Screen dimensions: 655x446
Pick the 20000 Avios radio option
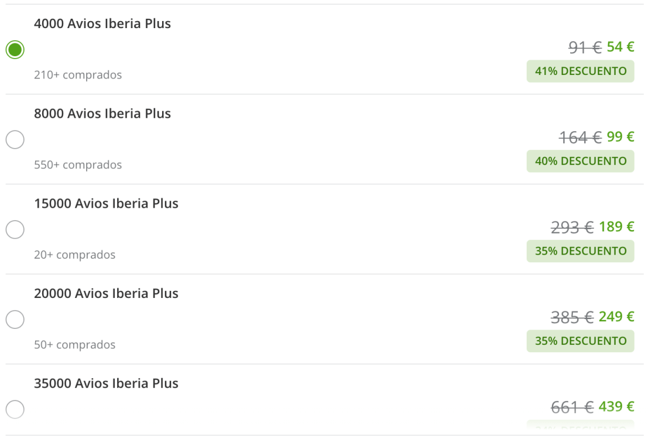tap(15, 320)
